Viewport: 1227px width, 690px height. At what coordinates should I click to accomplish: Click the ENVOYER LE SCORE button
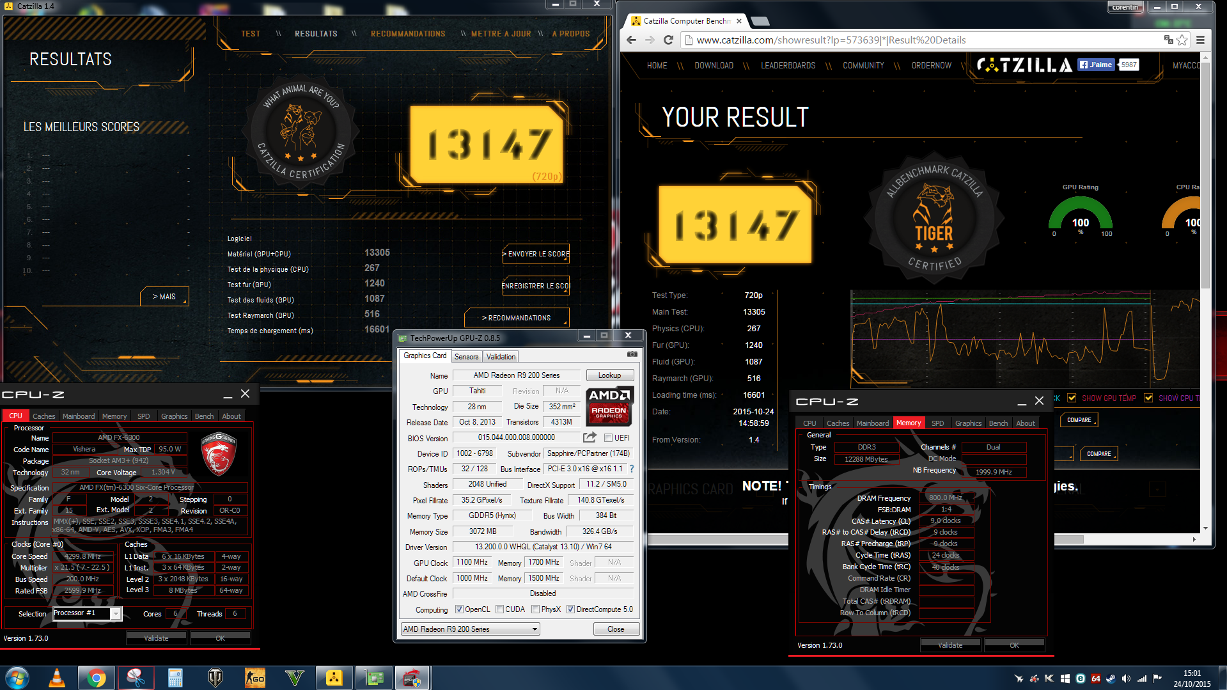[536, 254]
